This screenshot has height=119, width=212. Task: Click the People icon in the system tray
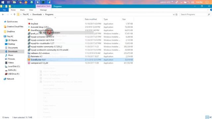click(177, 2)
